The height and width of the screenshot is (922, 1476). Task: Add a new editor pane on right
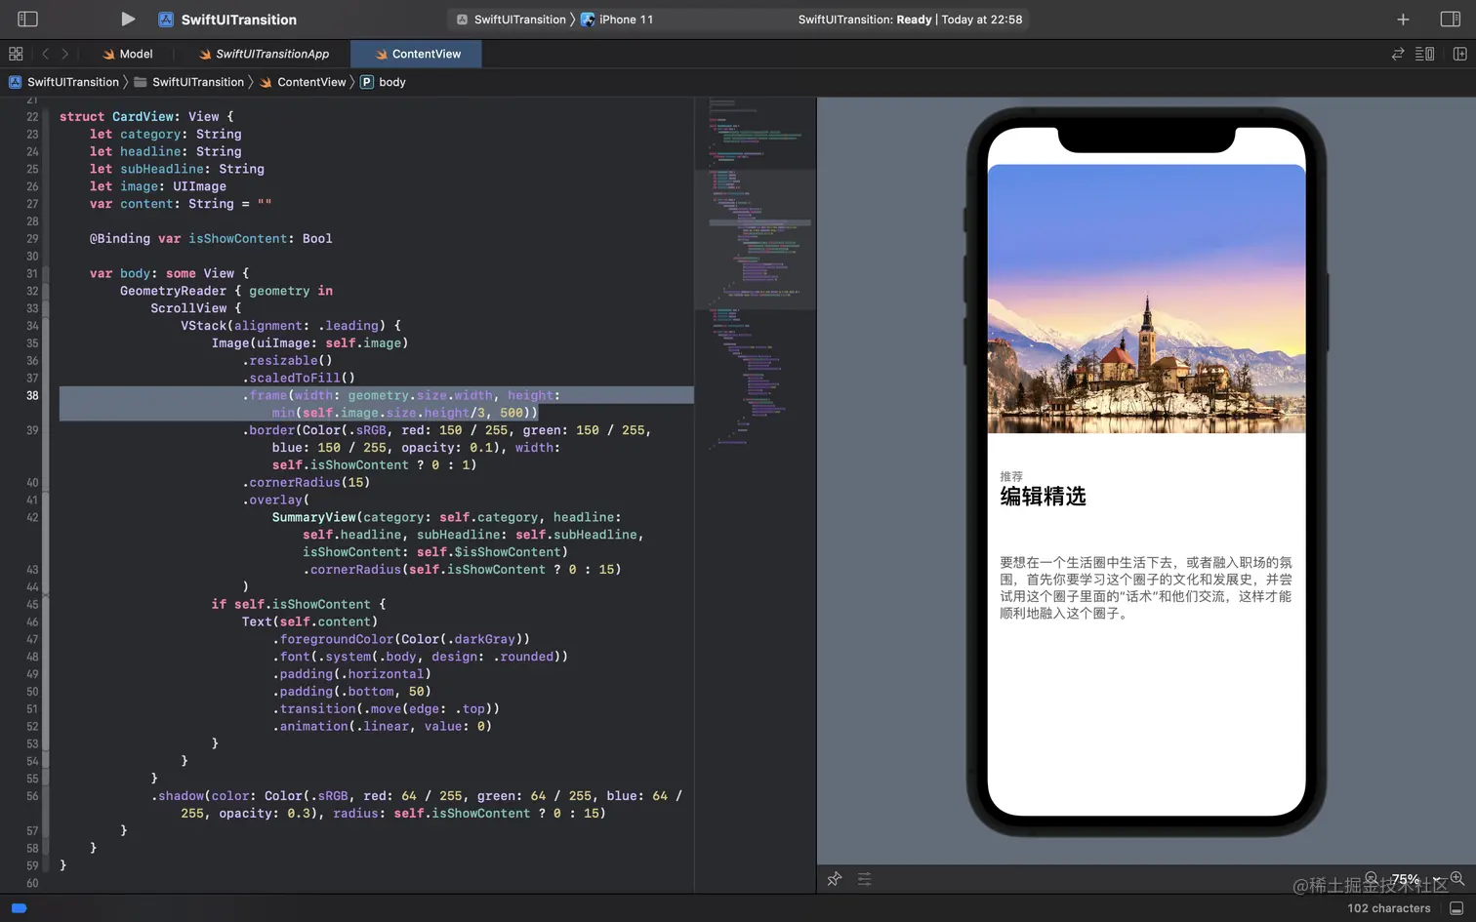(x=1460, y=54)
